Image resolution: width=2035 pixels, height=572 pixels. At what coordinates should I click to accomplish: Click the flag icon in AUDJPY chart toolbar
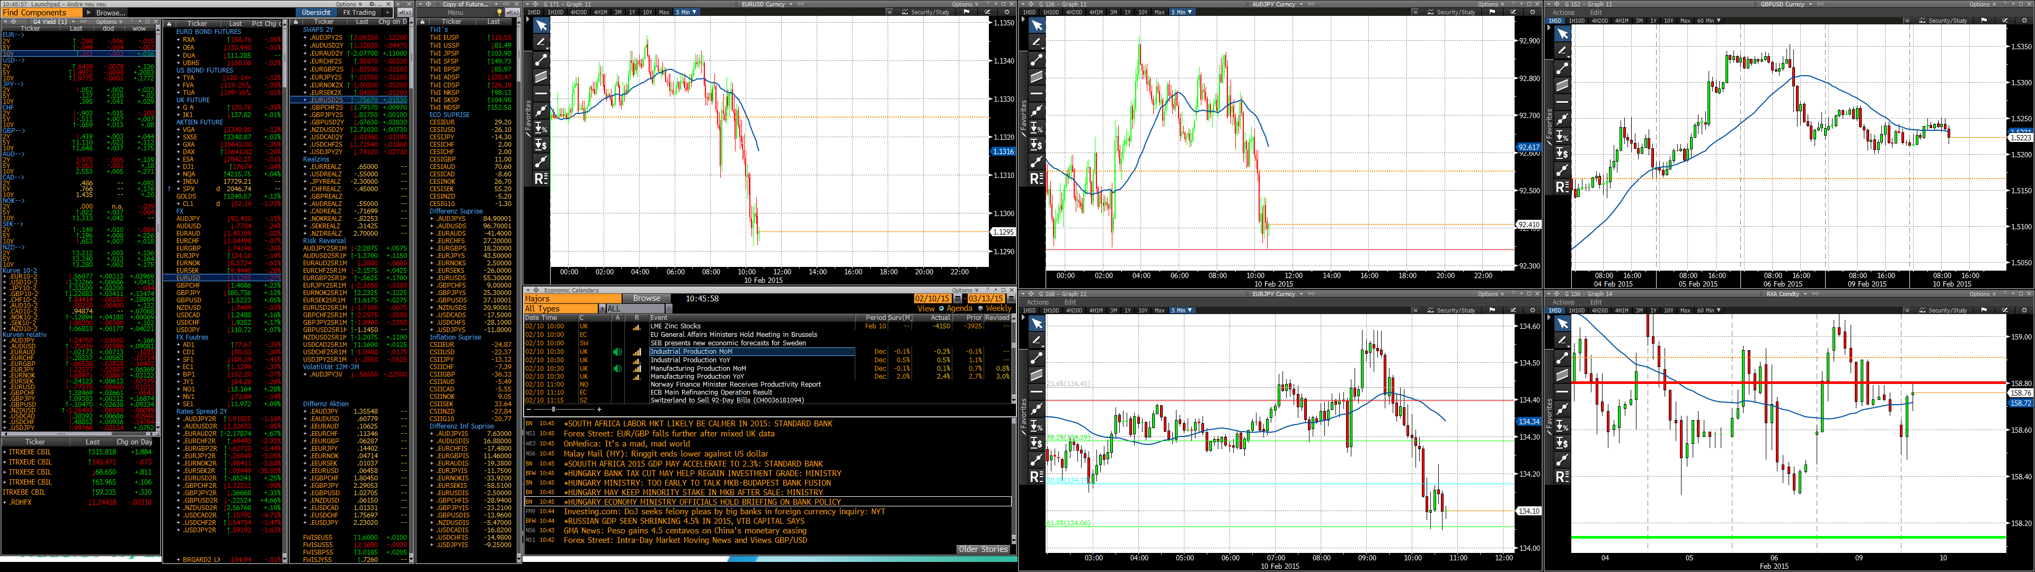click(1492, 12)
